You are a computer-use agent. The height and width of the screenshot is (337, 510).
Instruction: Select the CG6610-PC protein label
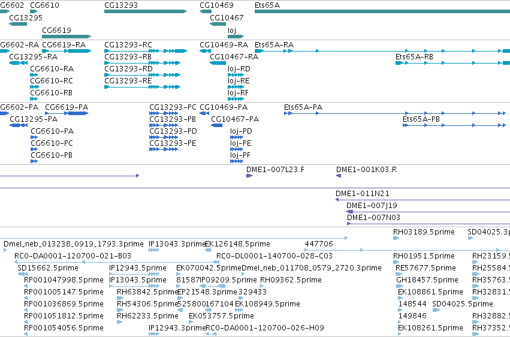(x=52, y=143)
